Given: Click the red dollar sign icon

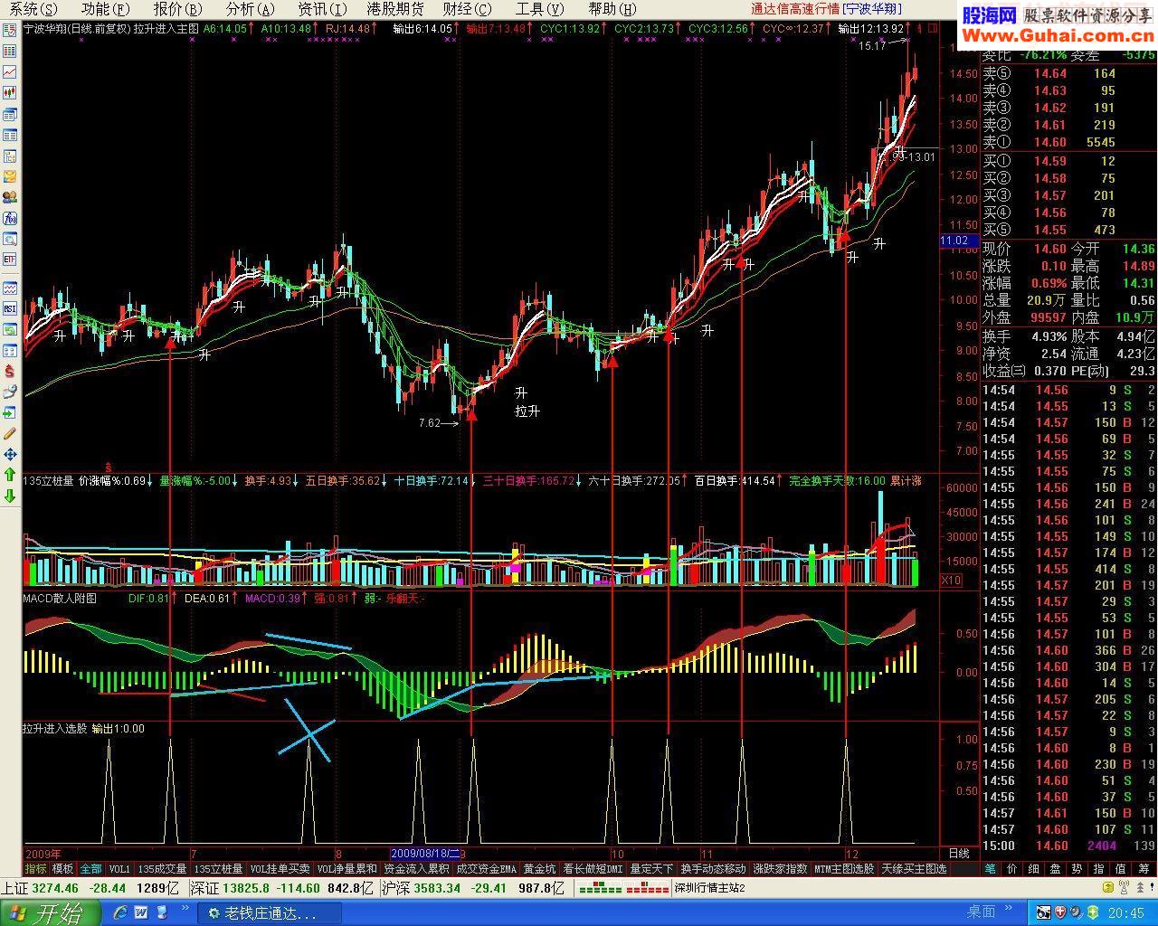Looking at the screenshot, I should 10,371.
